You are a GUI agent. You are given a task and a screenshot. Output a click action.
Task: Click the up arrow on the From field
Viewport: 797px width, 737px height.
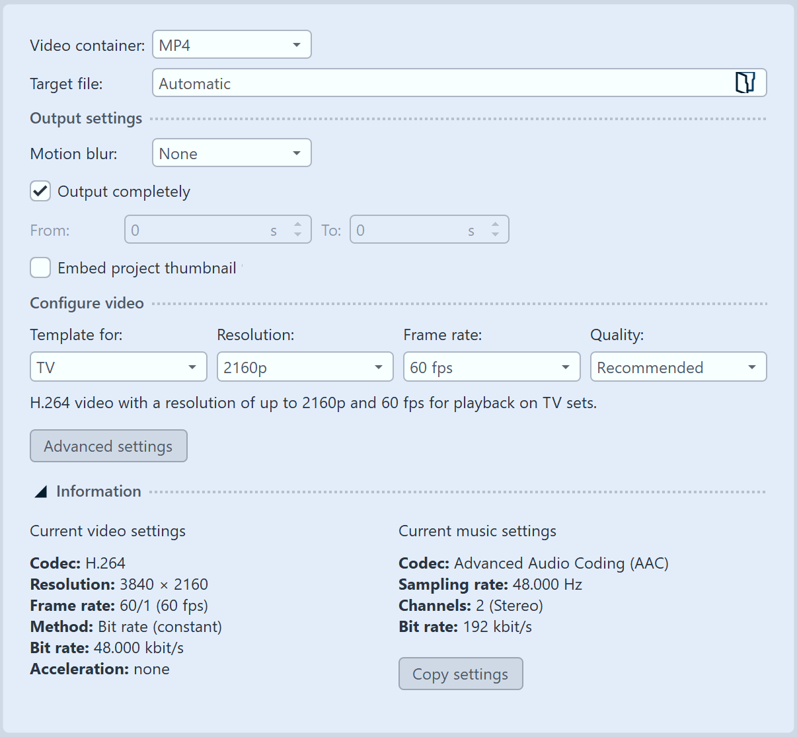pyautogui.click(x=299, y=225)
